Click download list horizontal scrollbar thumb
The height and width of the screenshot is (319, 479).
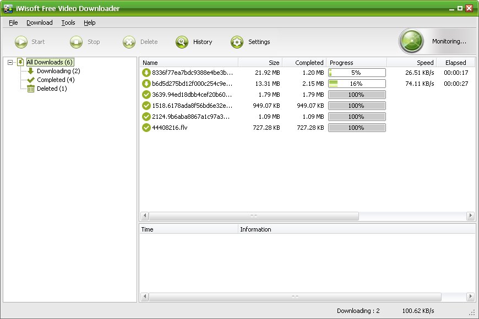click(254, 216)
